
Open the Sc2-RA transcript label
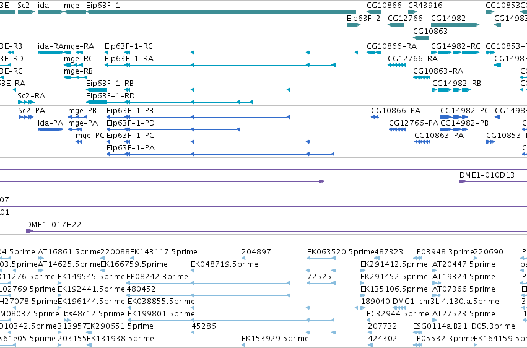click(x=31, y=96)
